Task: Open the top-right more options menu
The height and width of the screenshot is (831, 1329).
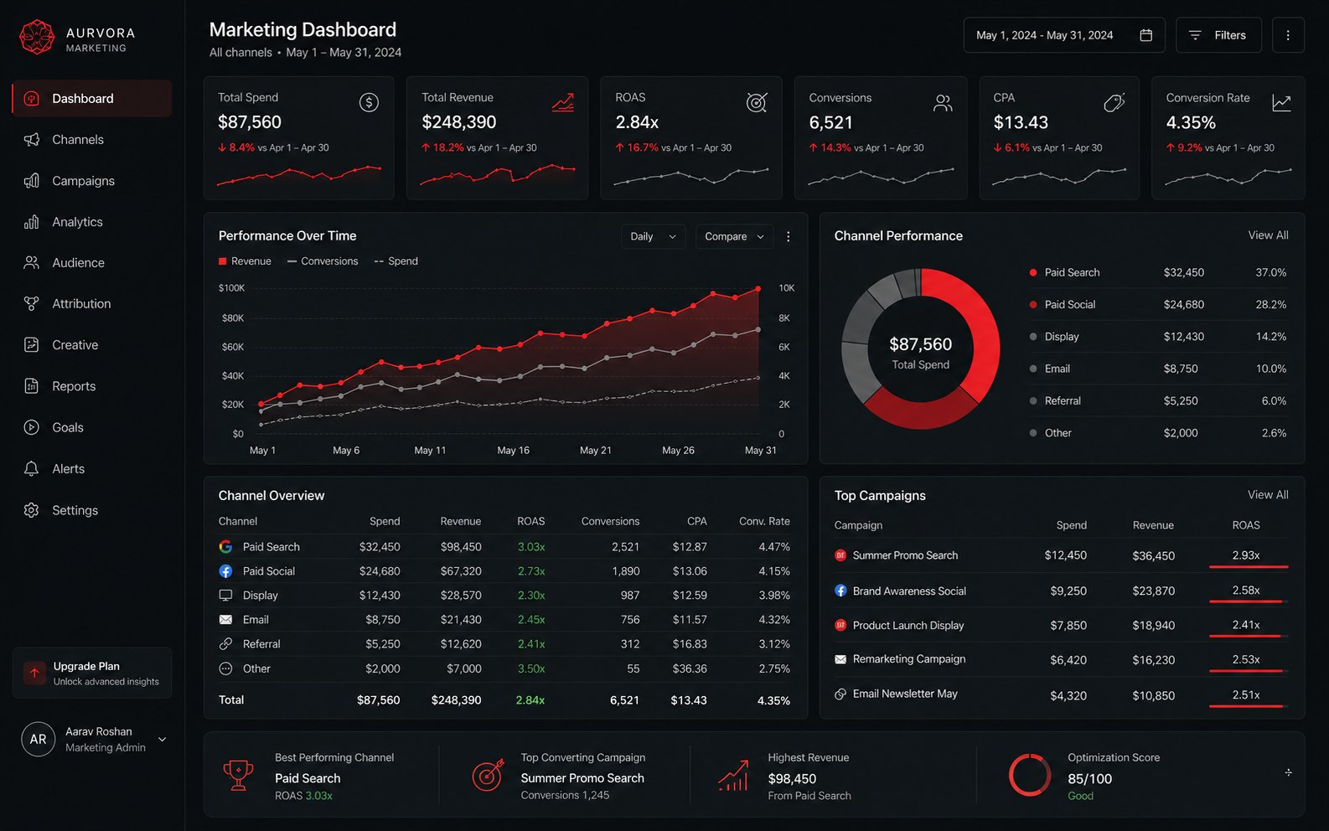Action: point(1288,35)
